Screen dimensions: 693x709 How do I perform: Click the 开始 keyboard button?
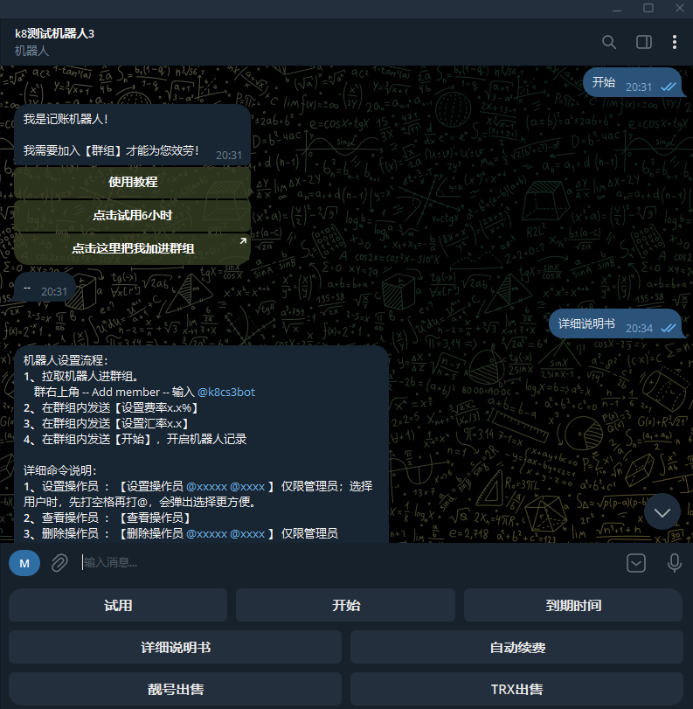345,605
